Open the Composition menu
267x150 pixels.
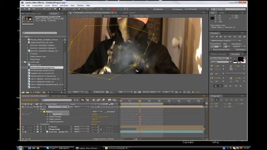pyautogui.click(x=37, y=5)
